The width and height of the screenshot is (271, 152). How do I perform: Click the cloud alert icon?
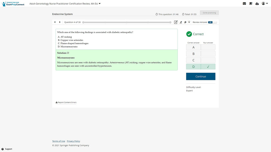(x=257, y=3)
